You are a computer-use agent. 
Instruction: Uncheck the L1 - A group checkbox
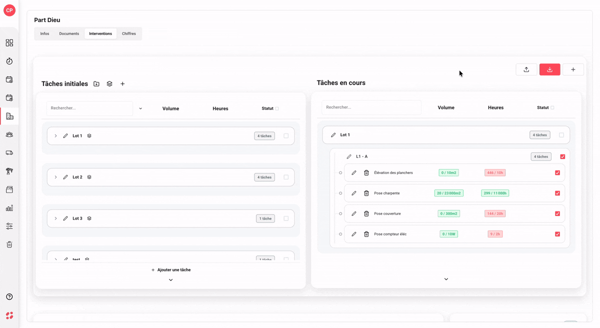click(562, 156)
